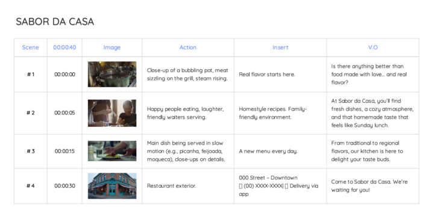Screen dimensions: 434x222
Task: Click the SABOR DA CASA title
Action: coord(55,22)
